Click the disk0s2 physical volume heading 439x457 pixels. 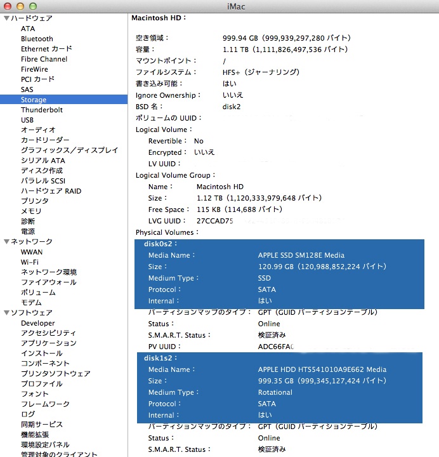[161, 244]
